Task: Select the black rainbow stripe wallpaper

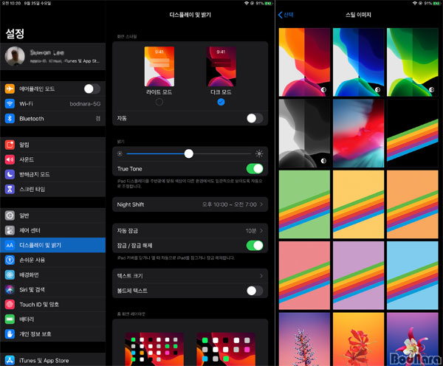Action: click(x=413, y=133)
